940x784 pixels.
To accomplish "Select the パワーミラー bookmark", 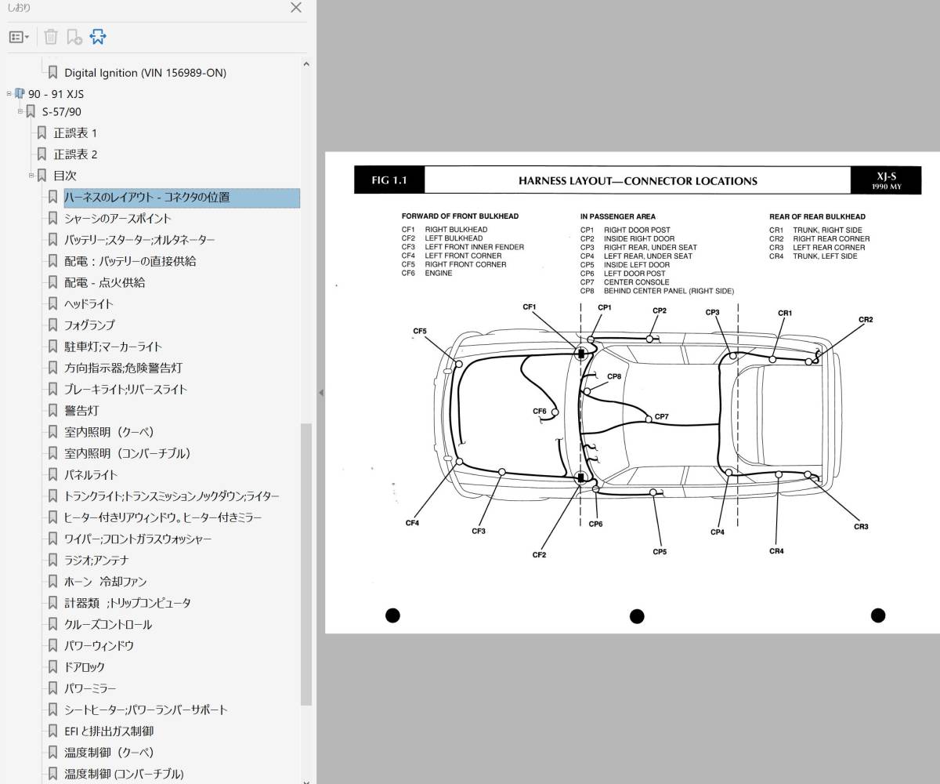I will 90,688.
